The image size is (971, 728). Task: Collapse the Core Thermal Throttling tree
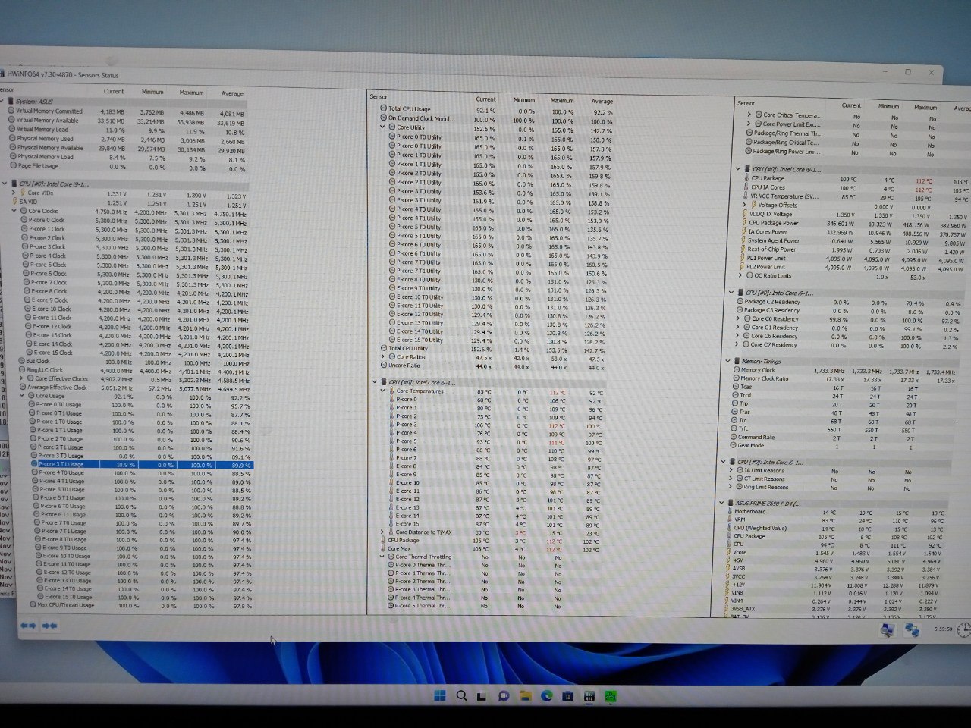coord(382,557)
